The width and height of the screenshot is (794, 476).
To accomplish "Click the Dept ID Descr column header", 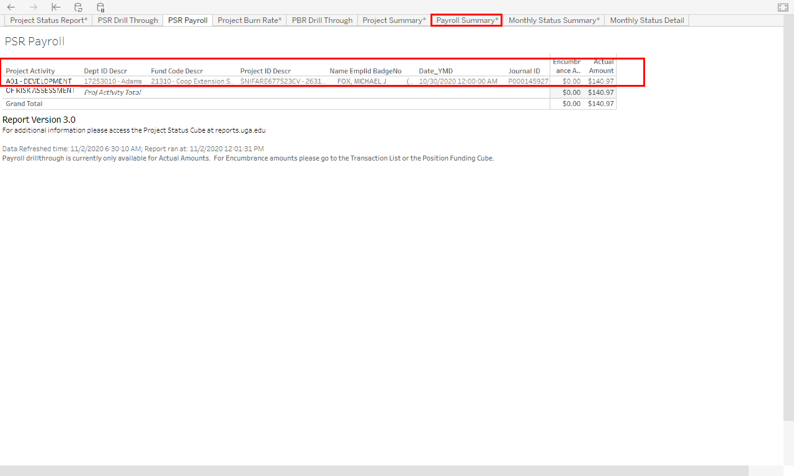I will (105, 71).
